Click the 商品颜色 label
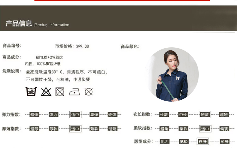Viewport: 237px width, 148px height. tap(130, 46)
